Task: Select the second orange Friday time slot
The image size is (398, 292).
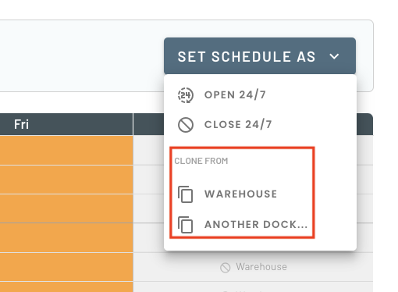Action: pyautogui.click(x=66, y=180)
